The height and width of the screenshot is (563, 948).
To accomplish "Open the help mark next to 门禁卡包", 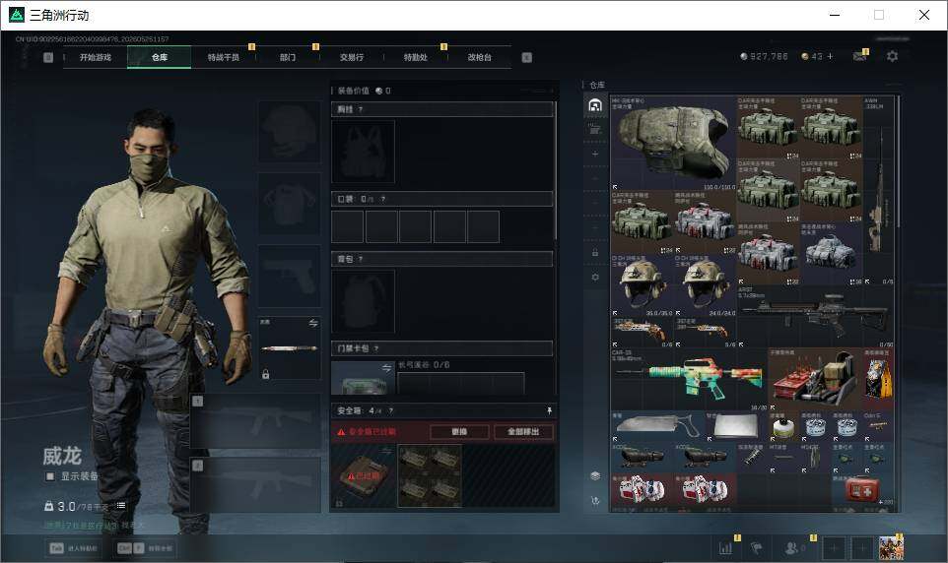I will tap(376, 348).
